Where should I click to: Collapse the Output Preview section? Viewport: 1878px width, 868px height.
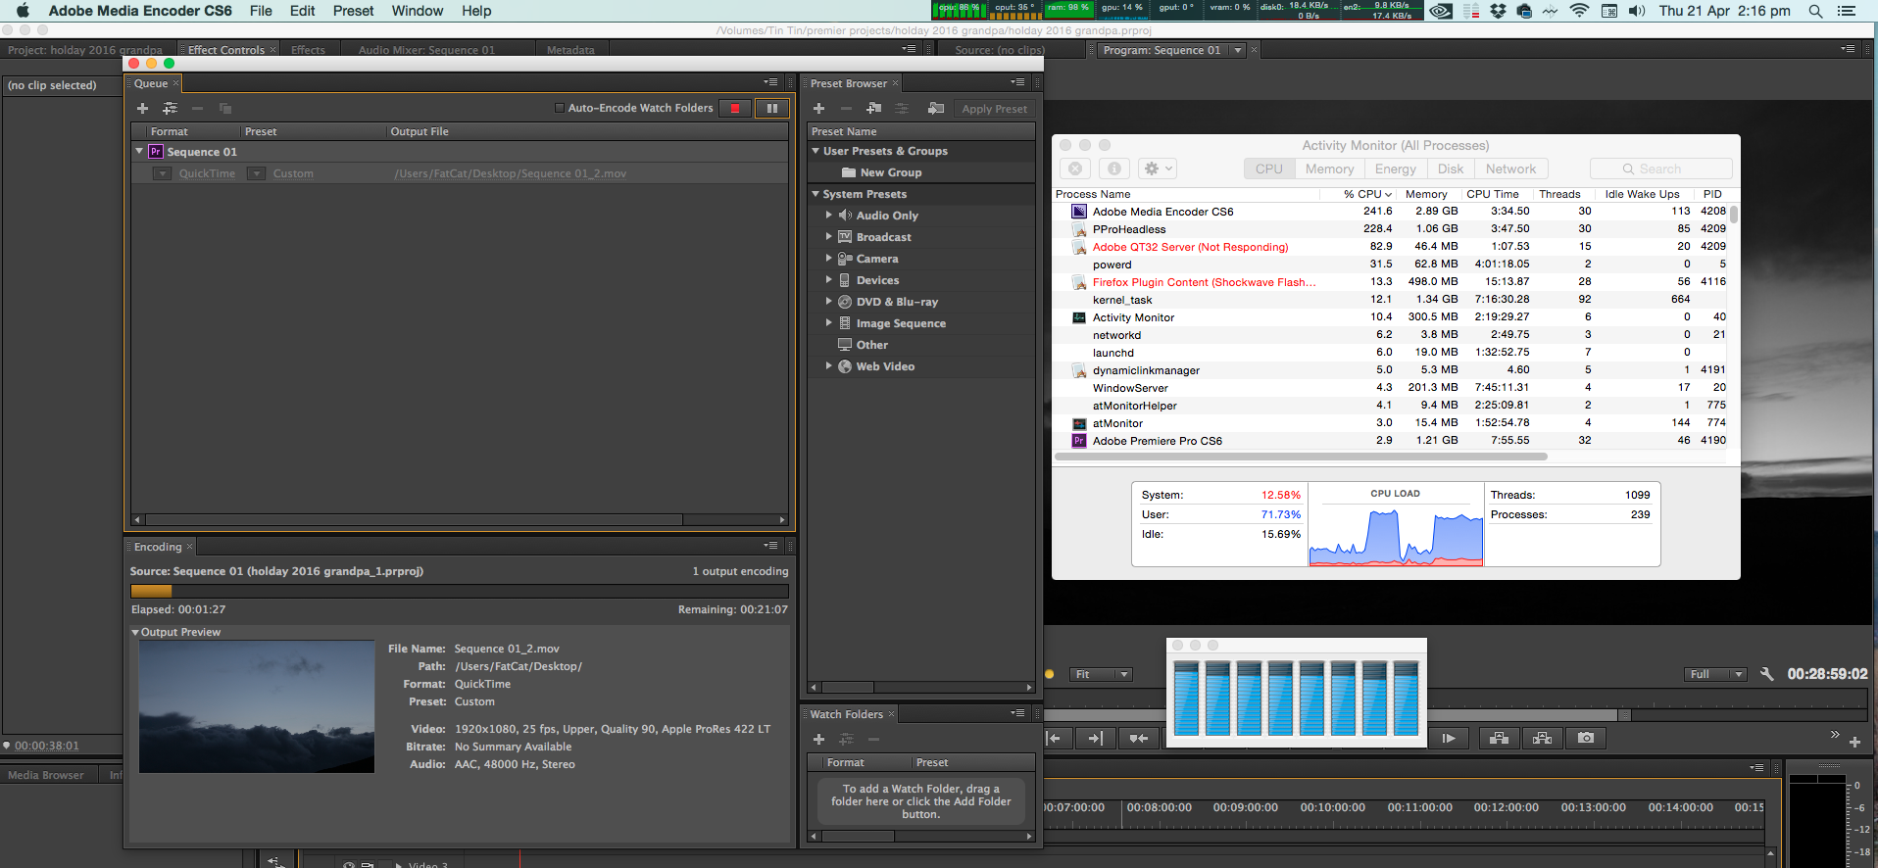135,632
